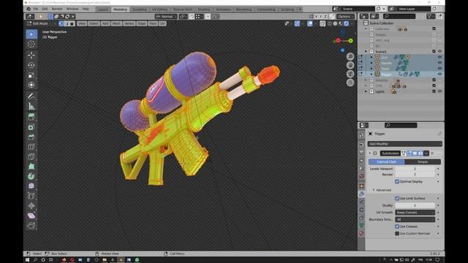Image resolution: width=468 pixels, height=263 pixels.
Task: Select the Measure tool
Action: click(31, 106)
